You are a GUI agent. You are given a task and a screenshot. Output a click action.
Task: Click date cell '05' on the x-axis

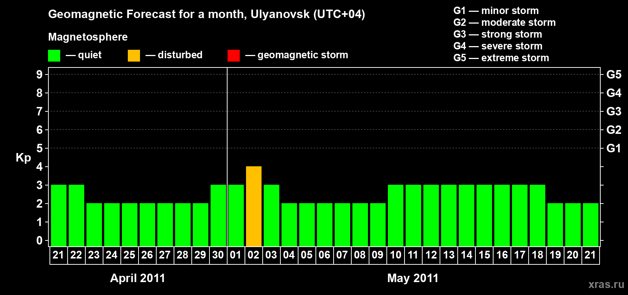click(307, 255)
